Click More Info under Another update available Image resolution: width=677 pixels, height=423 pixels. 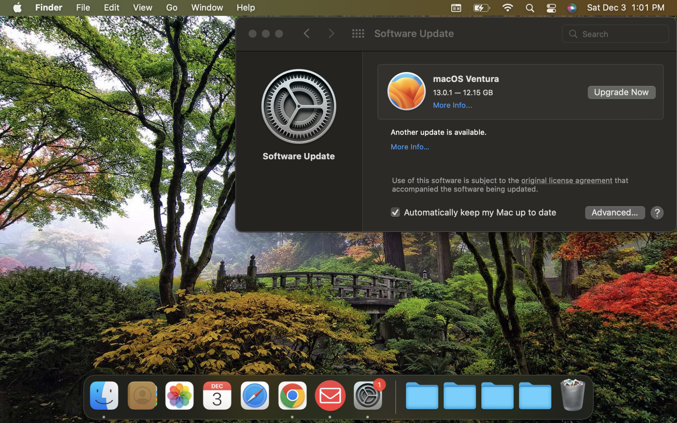click(410, 147)
